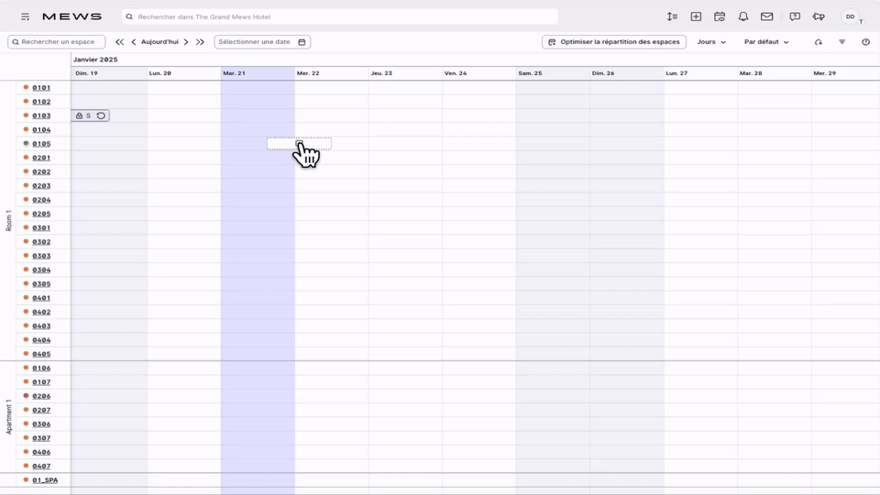Viewport: 880px width, 495px height.
Task: Click the Rechercher un espace search field
Action: [57, 42]
